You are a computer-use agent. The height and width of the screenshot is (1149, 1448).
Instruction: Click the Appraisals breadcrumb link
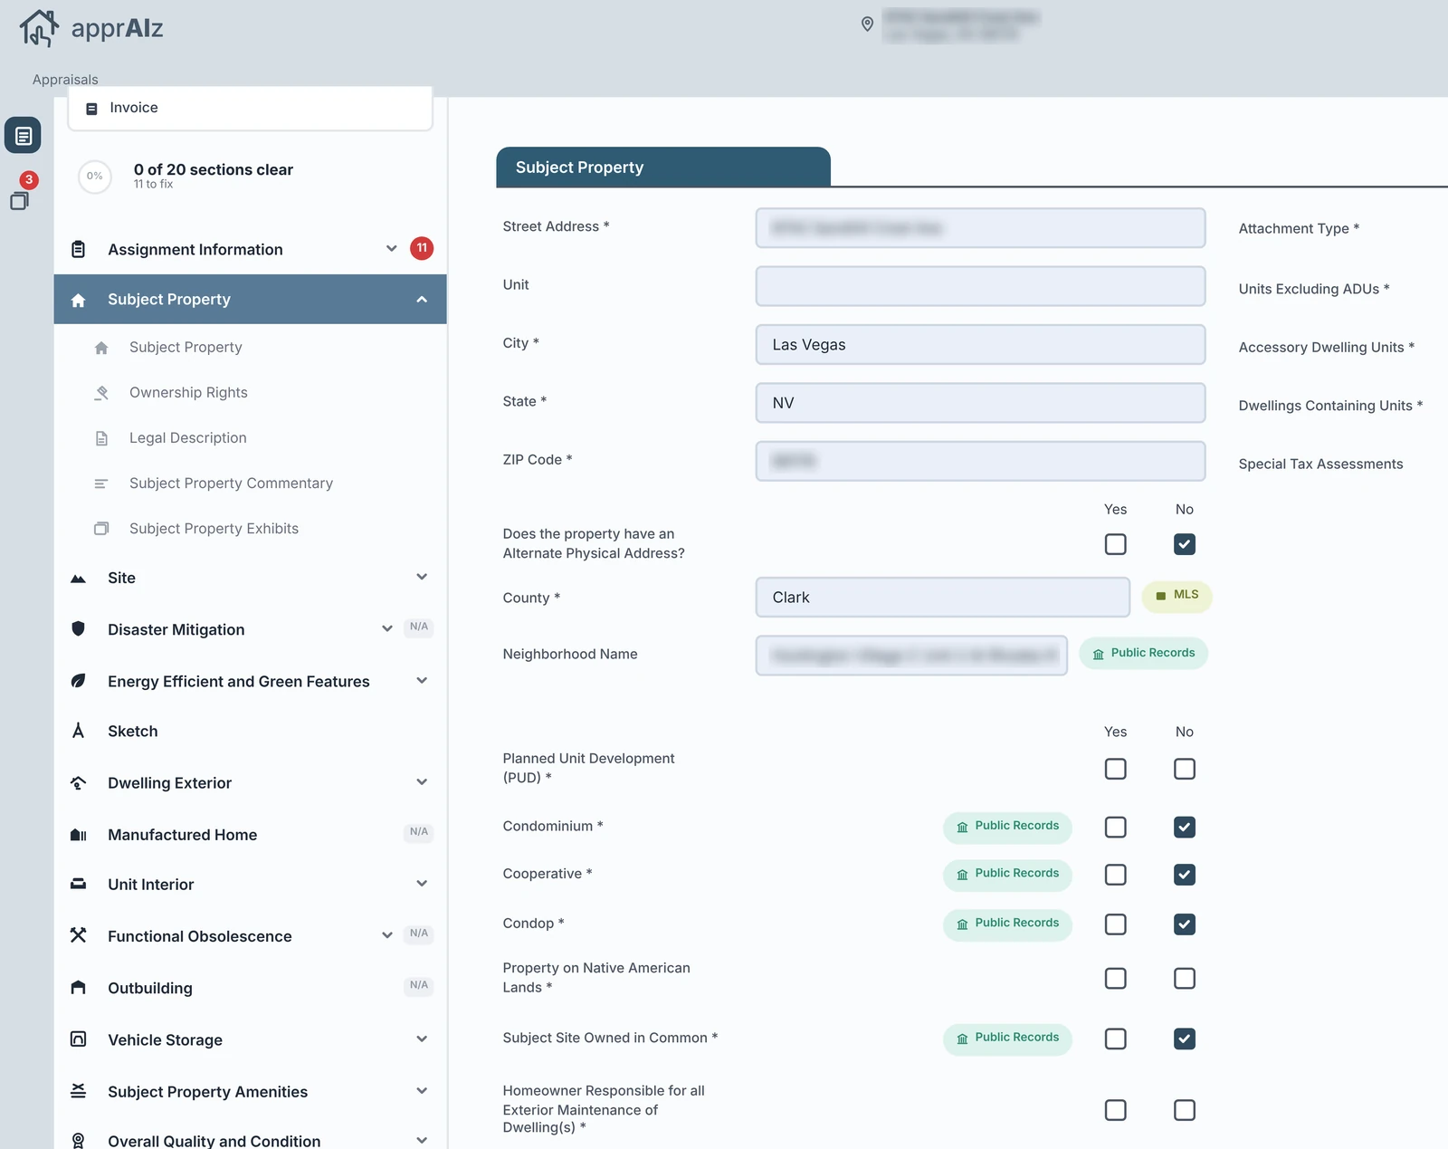[x=65, y=80]
